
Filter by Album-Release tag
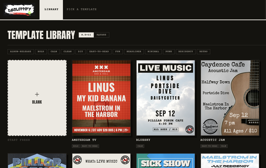(x=20, y=51)
